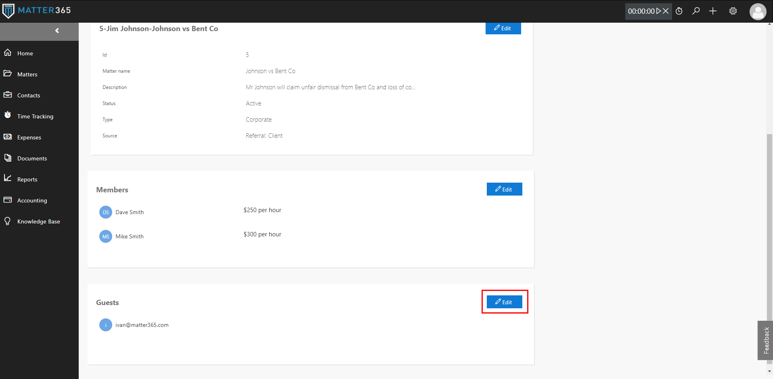Click the DS avatar for Dave Smith
773x379 pixels.
[x=106, y=212]
